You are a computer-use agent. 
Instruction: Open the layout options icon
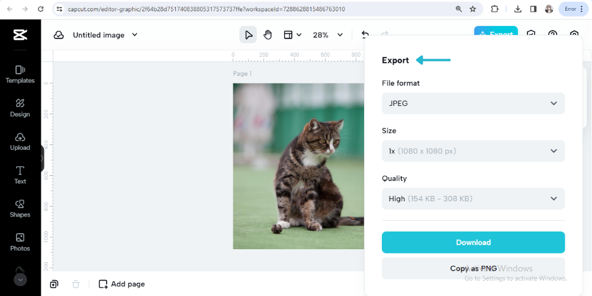tap(288, 35)
